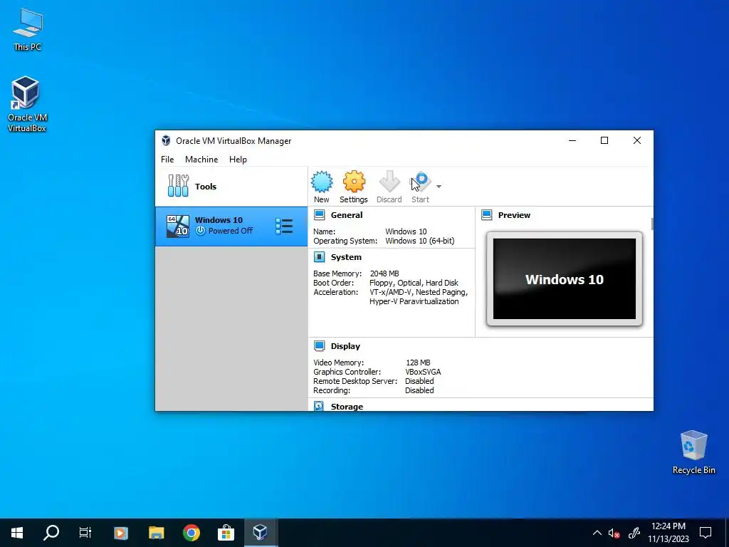Screen dimensions: 729x547
Task: Open Microsoft Store from the taskbar
Action: click(226, 533)
